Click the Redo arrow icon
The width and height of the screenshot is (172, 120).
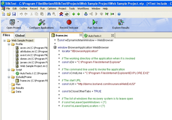pyautogui.click(x=26, y=14)
